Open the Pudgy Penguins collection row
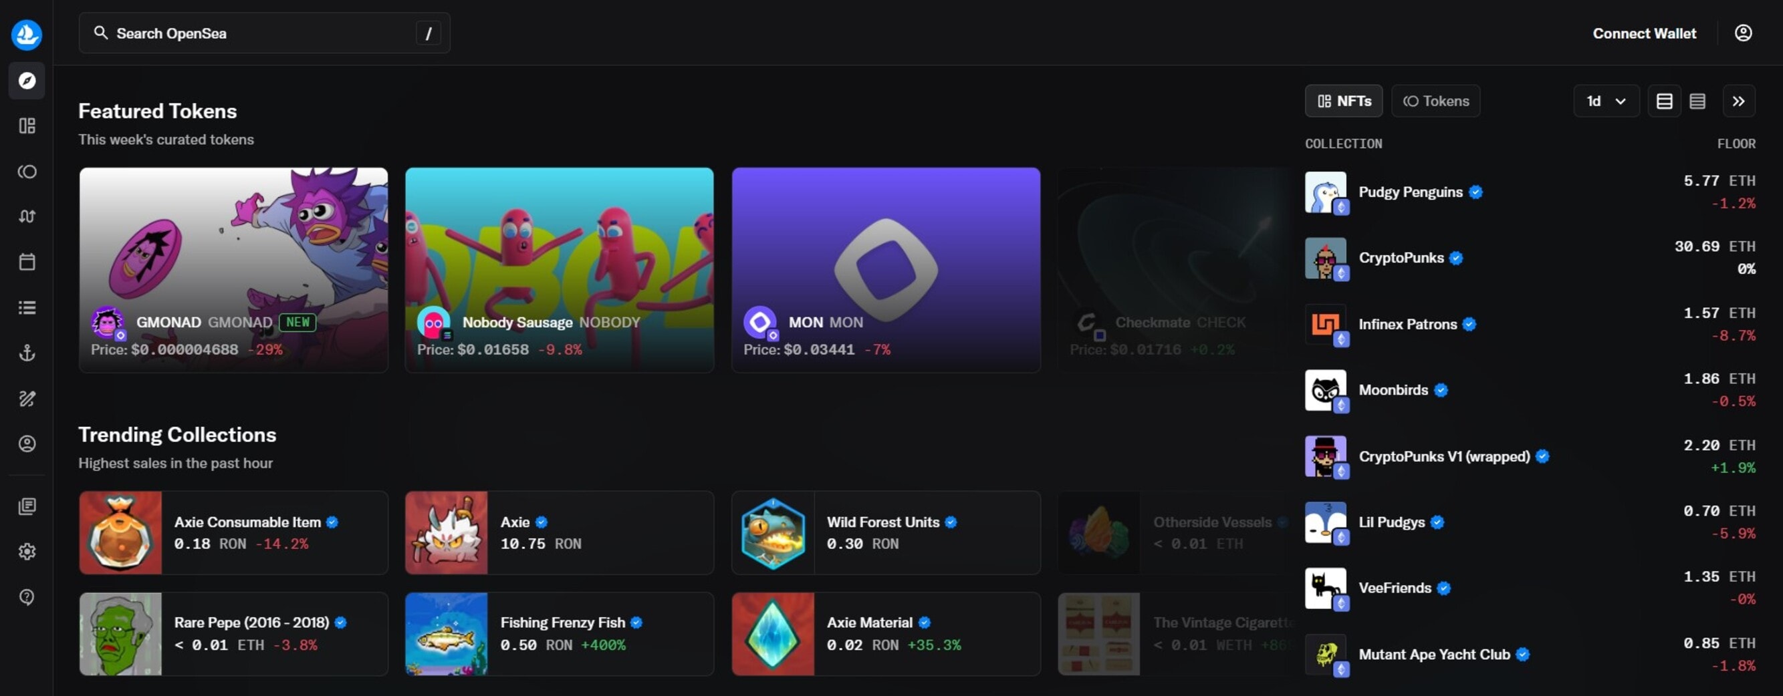This screenshot has height=696, width=1783. tap(1419, 192)
